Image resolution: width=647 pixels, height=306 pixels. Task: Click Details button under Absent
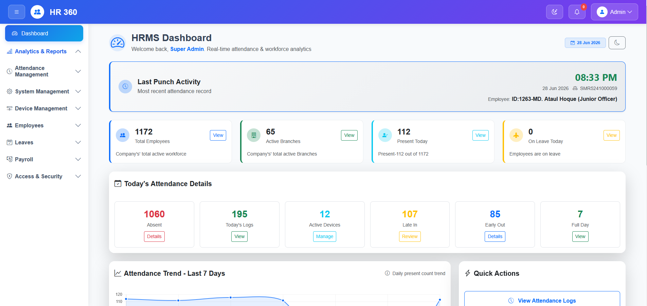pyautogui.click(x=154, y=236)
